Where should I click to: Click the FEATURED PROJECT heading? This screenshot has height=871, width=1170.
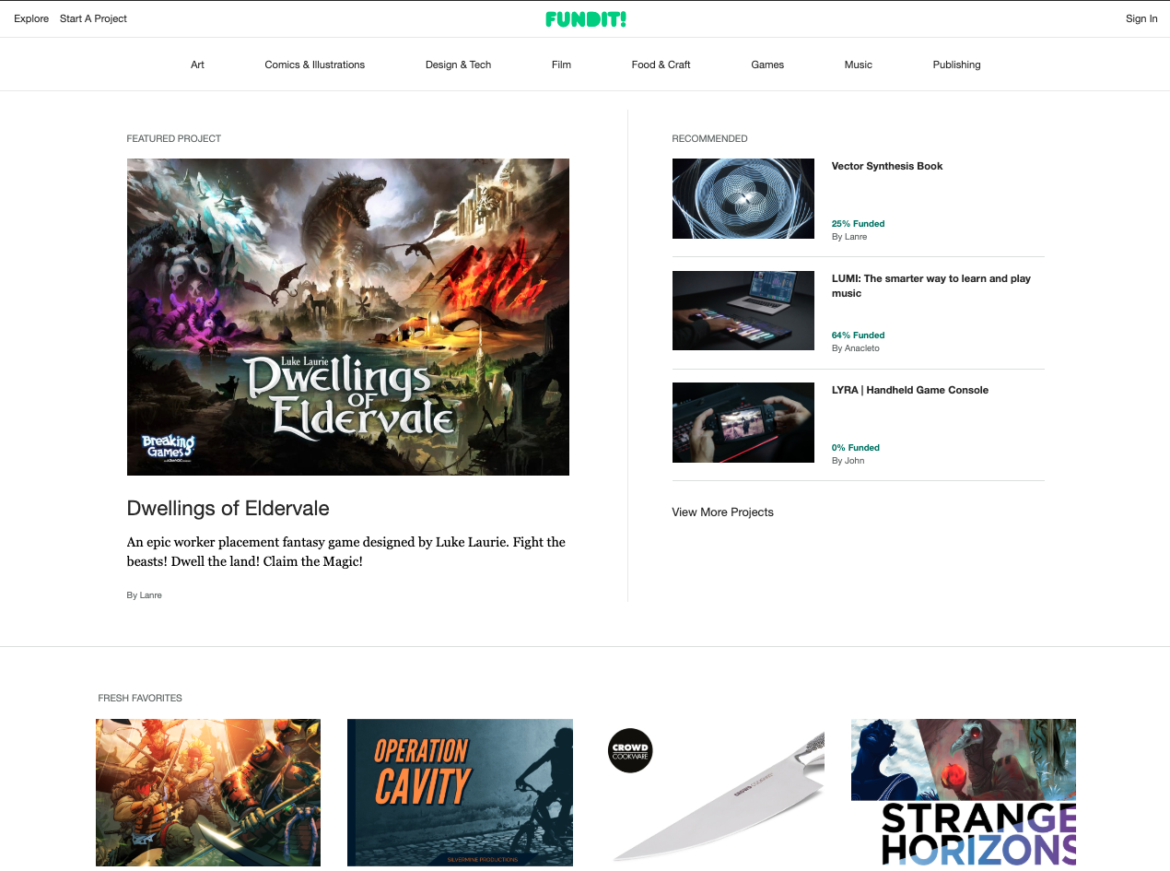174,138
